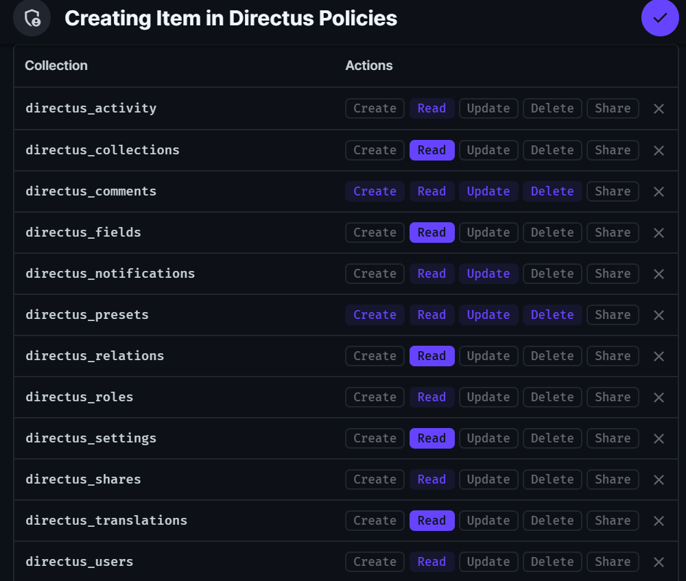
Task: Enable Update permission for directus_roles
Action: 488,397
